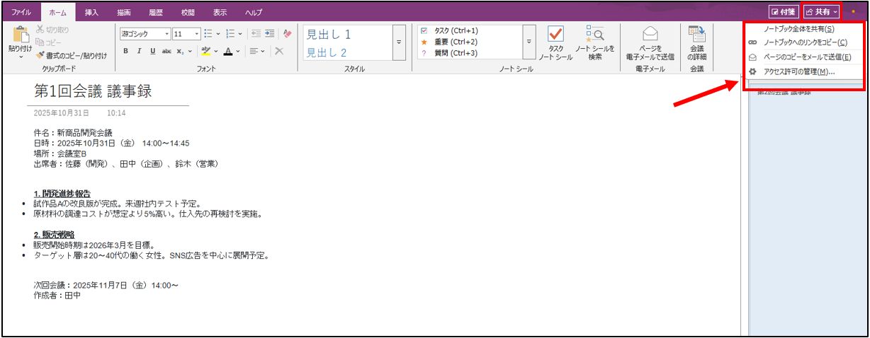Viewport: 870px width, 338px height.
Task: Switch to the 挿入 ribbon tab
Action: 91,12
